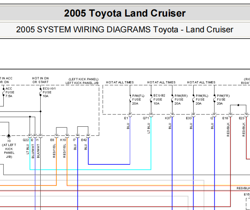Click the RED/YEL label under K10

64,151
